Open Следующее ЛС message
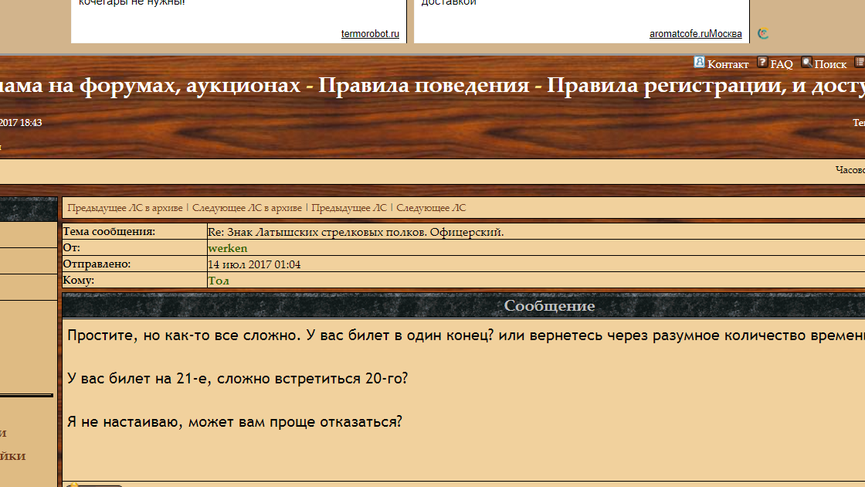The image size is (865, 487). (431, 208)
